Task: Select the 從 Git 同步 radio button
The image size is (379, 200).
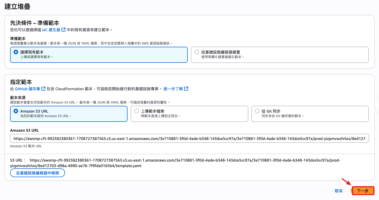Action: (x=257, y=111)
